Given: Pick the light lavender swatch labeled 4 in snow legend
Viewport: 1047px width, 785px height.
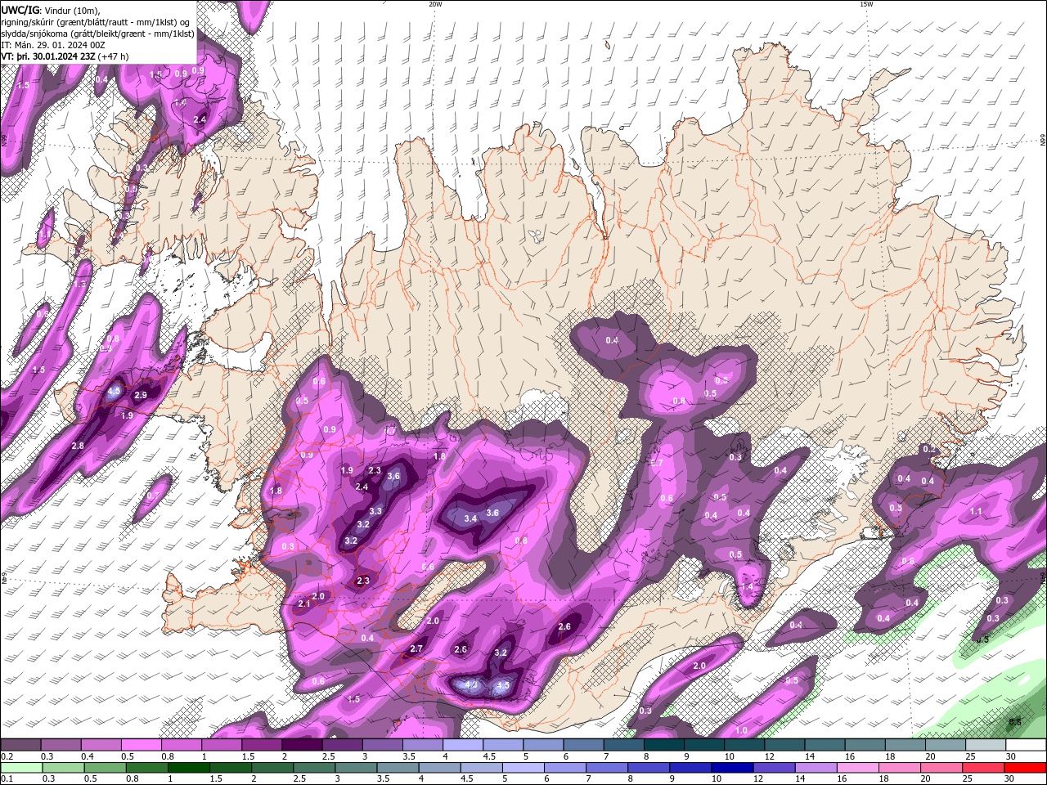Looking at the screenshot, I should 462,745.
